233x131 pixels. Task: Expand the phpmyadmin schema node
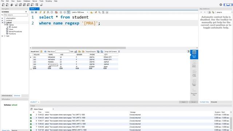(x=2, y=18)
